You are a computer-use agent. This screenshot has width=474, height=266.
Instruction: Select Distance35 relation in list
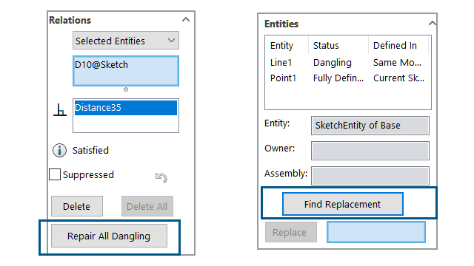pyautogui.click(x=126, y=108)
